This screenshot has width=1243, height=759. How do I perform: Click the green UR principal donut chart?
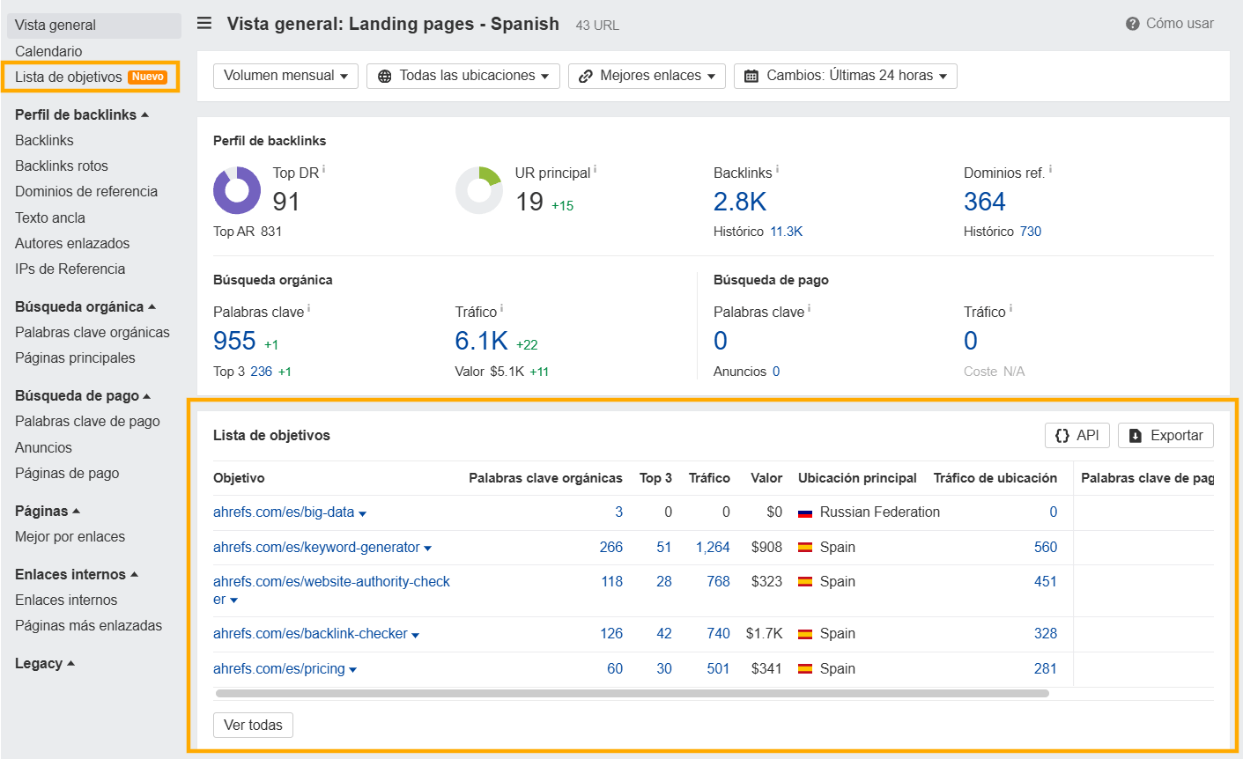(478, 190)
